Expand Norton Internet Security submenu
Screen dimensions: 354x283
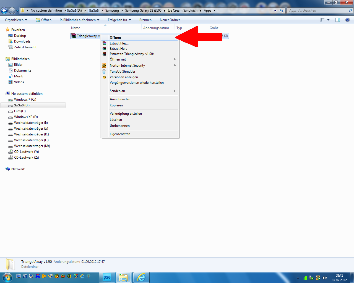[140, 65]
